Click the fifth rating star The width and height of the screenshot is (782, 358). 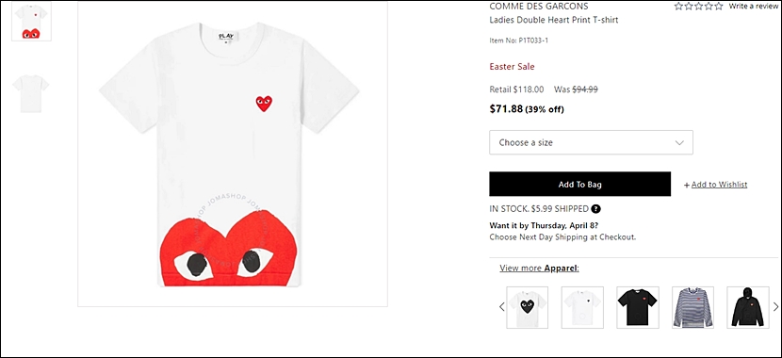[718, 6]
